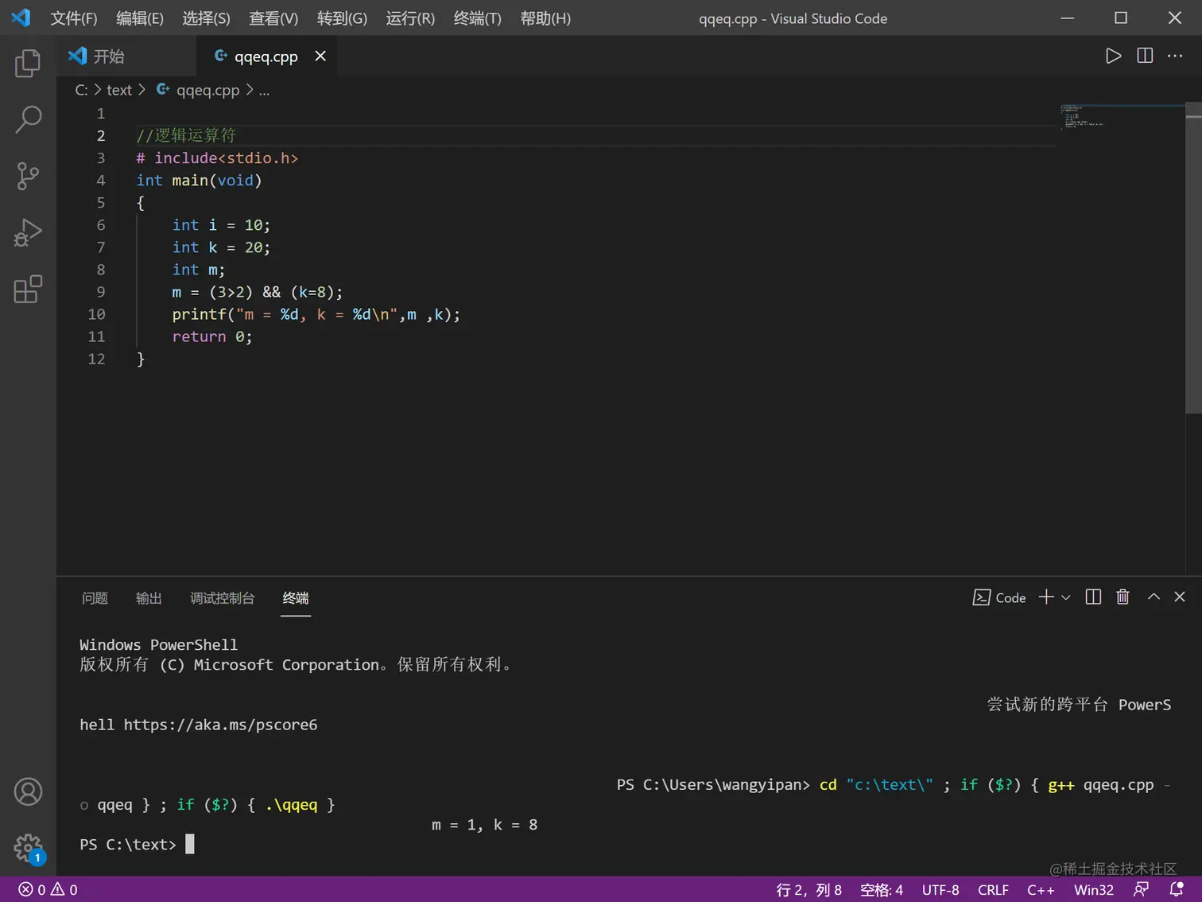1202x902 pixels.
Task: Switch to the 问题 panel tab
Action: click(x=95, y=597)
